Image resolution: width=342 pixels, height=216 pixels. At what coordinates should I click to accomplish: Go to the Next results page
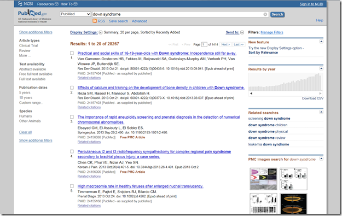coord(225,44)
